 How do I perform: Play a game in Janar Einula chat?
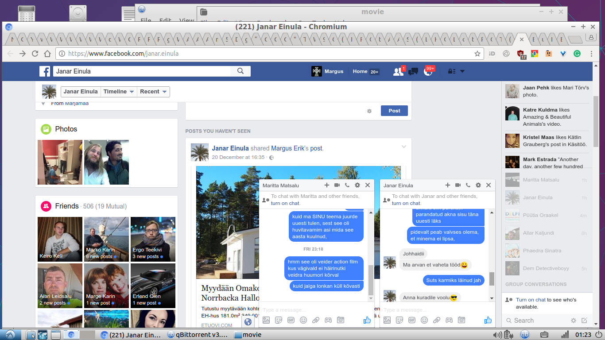coord(449,320)
